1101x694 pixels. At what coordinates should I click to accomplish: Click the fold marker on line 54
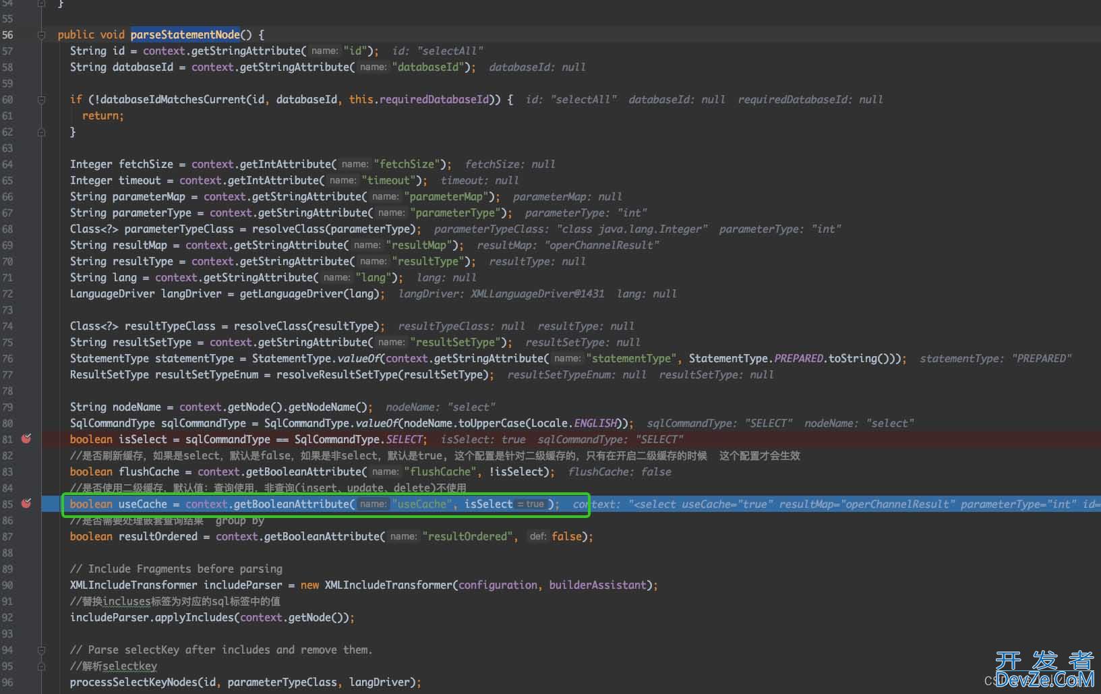pyautogui.click(x=41, y=3)
